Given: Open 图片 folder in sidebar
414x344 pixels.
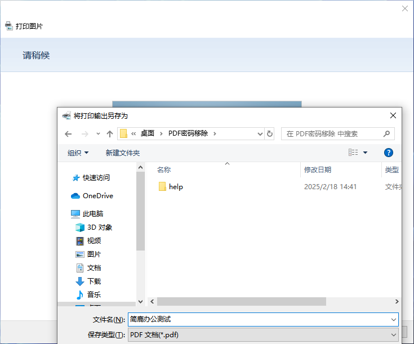Looking at the screenshot, I should 94,254.
